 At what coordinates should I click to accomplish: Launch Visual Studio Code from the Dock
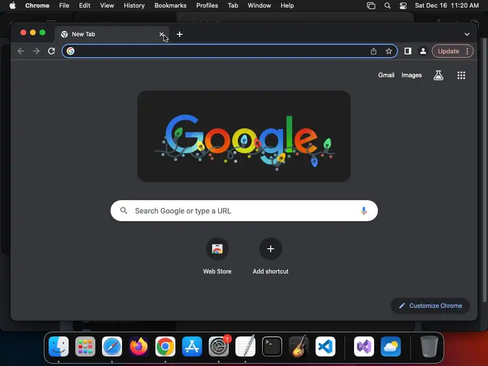tap(325, 346)
